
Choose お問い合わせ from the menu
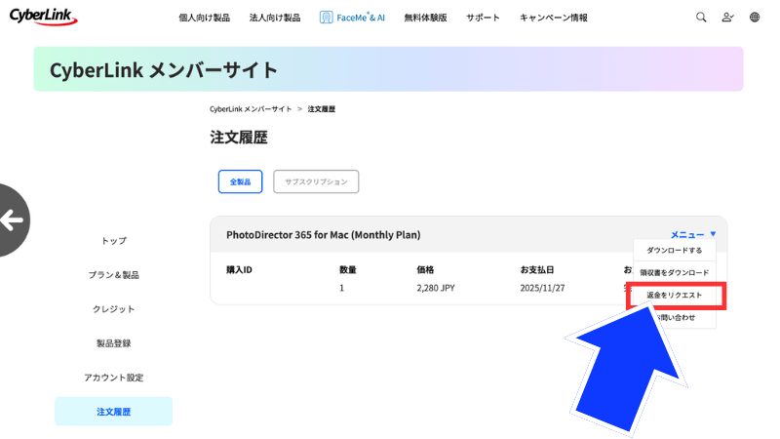(675, 318)
